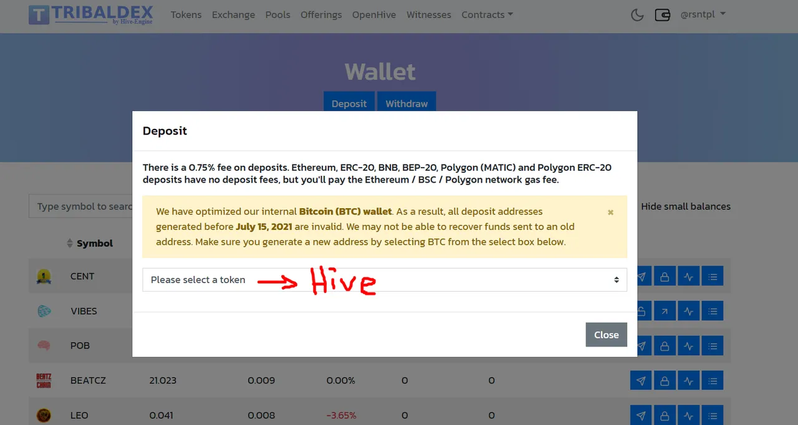
Task: Dismiss the Bitcoin wallet warning alert
Action: point(610,212)
